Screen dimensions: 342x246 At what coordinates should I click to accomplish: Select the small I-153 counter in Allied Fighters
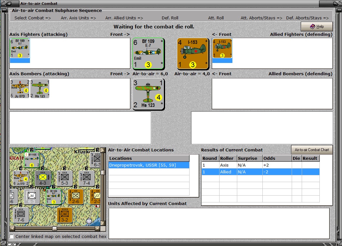point(222,48)
